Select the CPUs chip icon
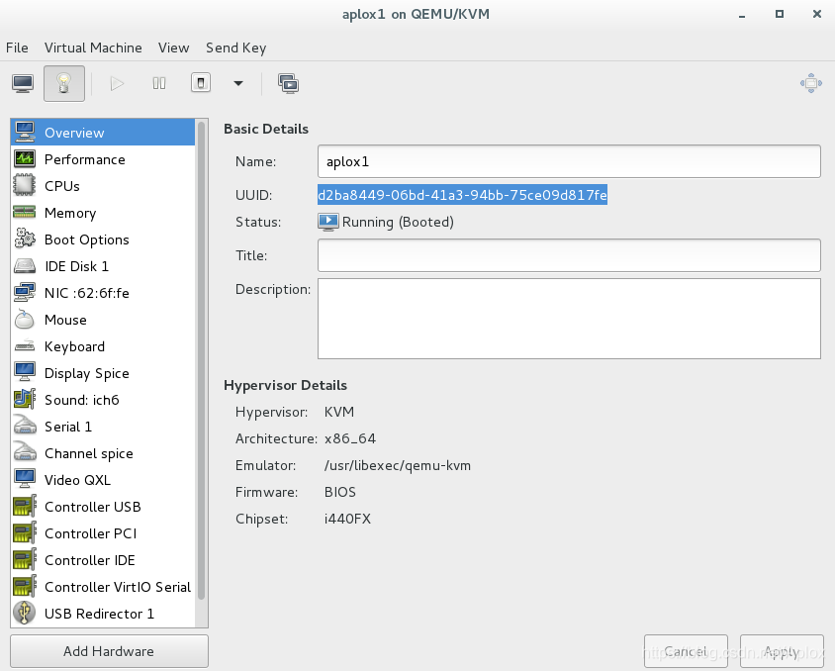Viewport: 835px width, 671px height. pyautogui.click(x=25, y=185)
